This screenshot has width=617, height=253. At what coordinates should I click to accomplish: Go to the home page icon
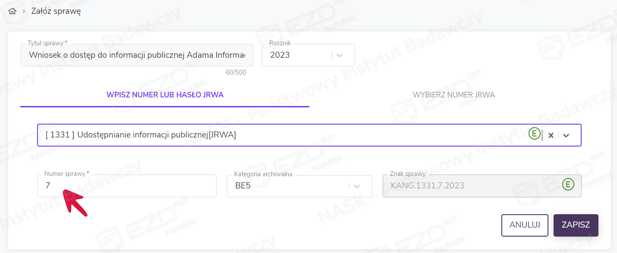(x=12, y=11)
